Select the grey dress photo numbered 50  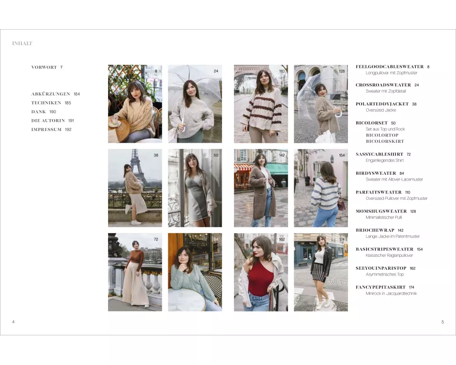[x=195, y=188]
